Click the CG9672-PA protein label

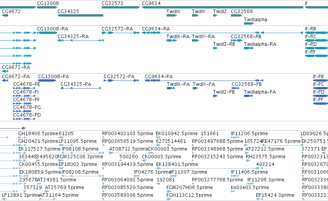(x=16, y=77)
